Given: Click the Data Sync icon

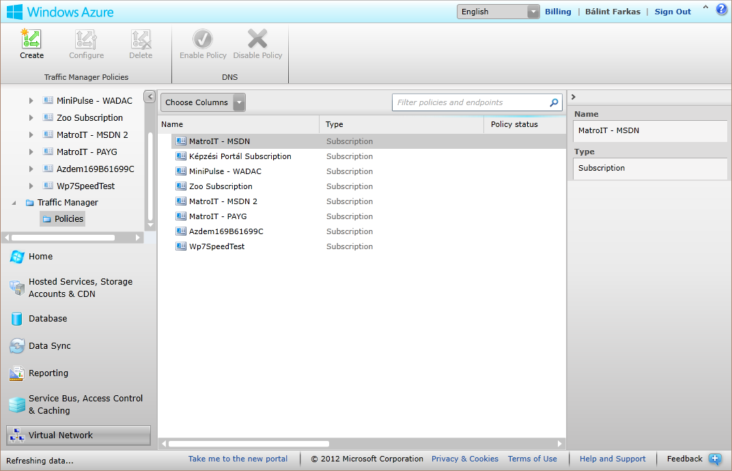Looking at the screenshot, I should pos(17,346).
